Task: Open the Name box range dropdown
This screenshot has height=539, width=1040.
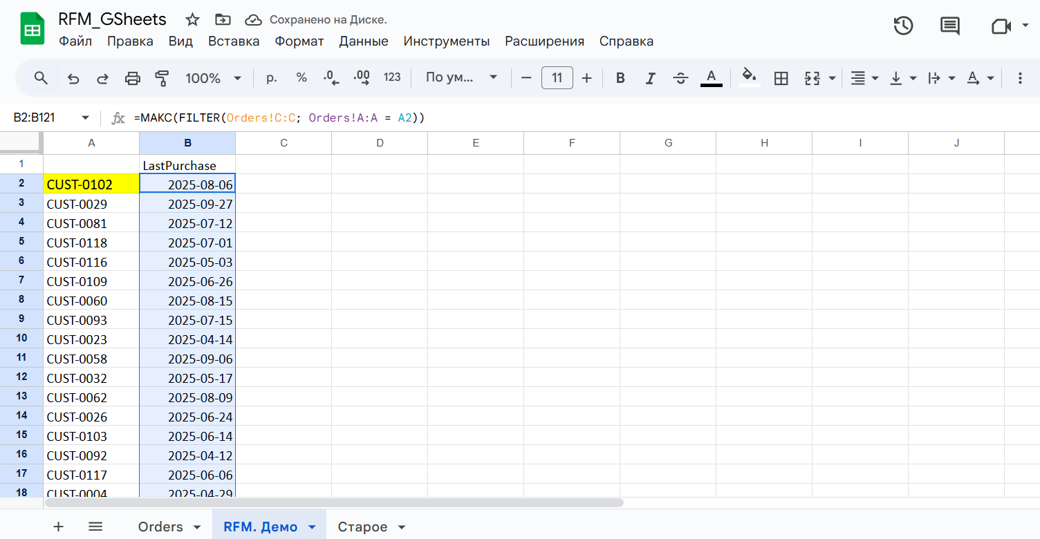Action: pos(86,118)
